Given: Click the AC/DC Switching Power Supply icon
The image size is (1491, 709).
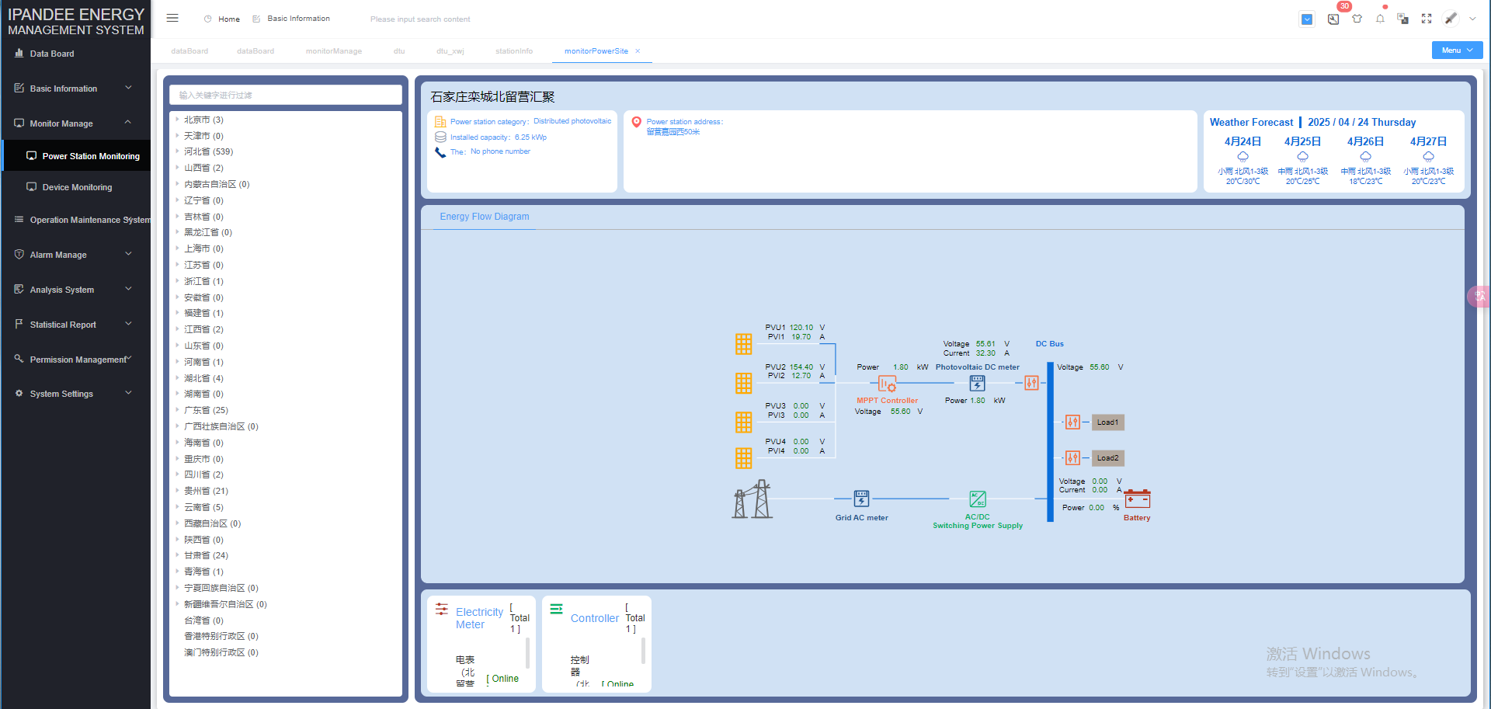Looking at the screenshot, I should coord(978,499).
